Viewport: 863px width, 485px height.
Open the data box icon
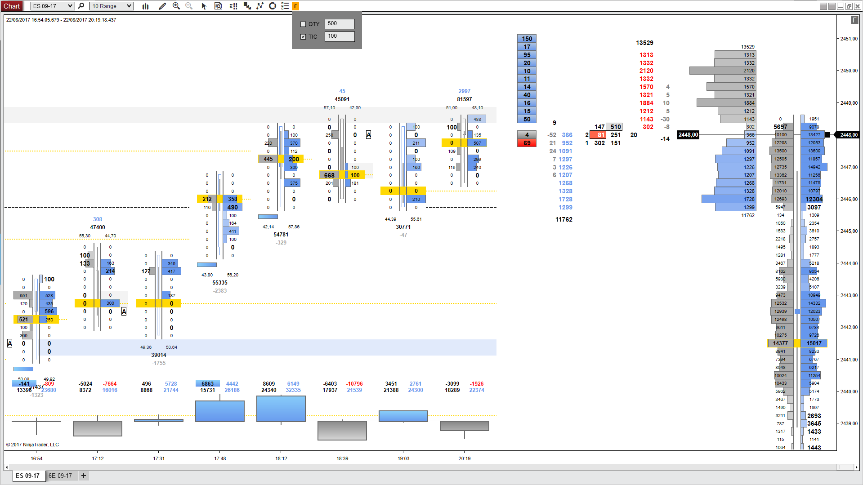pyautogui.click(x=218, y=6)
